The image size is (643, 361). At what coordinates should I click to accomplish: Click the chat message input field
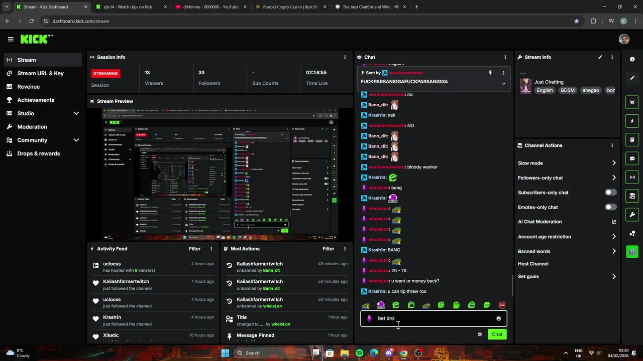click(x=434, y=318)
